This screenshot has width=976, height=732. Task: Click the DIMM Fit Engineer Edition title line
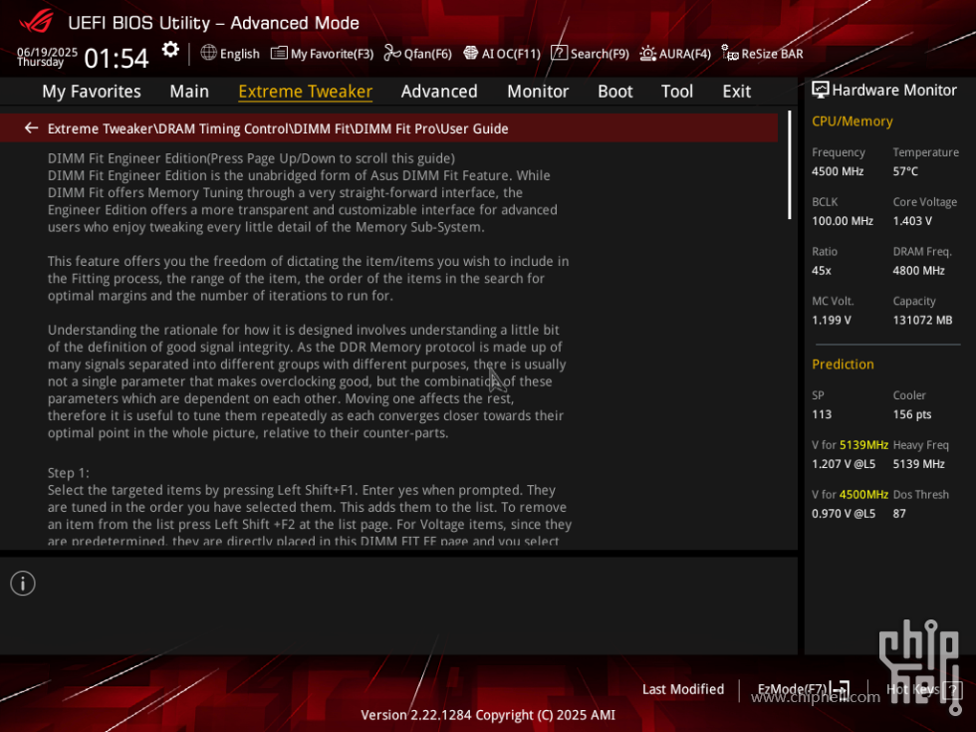(251, 158)
